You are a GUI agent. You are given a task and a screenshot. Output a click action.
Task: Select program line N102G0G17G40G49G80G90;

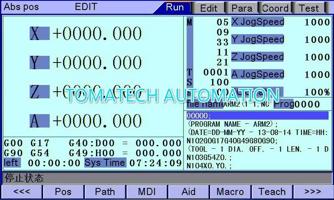pyautogui.click(x=232, y=141)
